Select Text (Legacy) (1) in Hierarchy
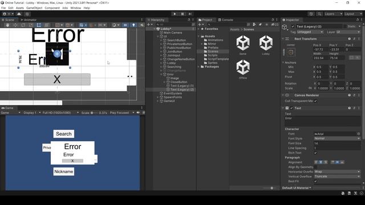 (x=182, y=86)
